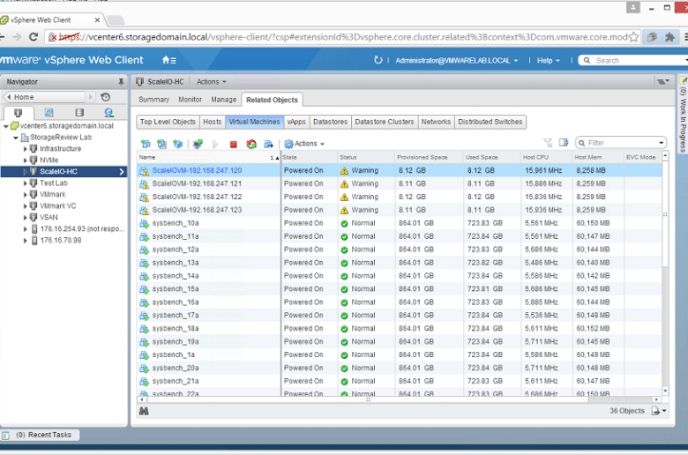Click the third VM toolbar icon
Image resolution: width=688 pixels, height=455 pixels.
point(177,144)
